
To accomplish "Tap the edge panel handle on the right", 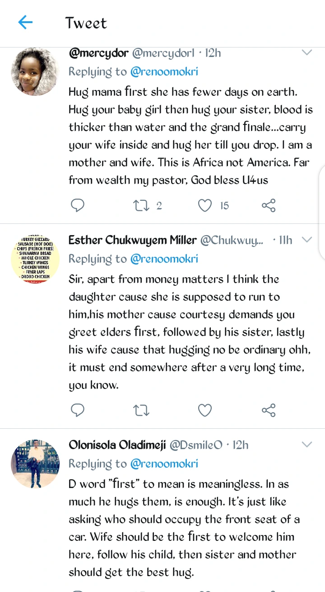I will 321,213.
